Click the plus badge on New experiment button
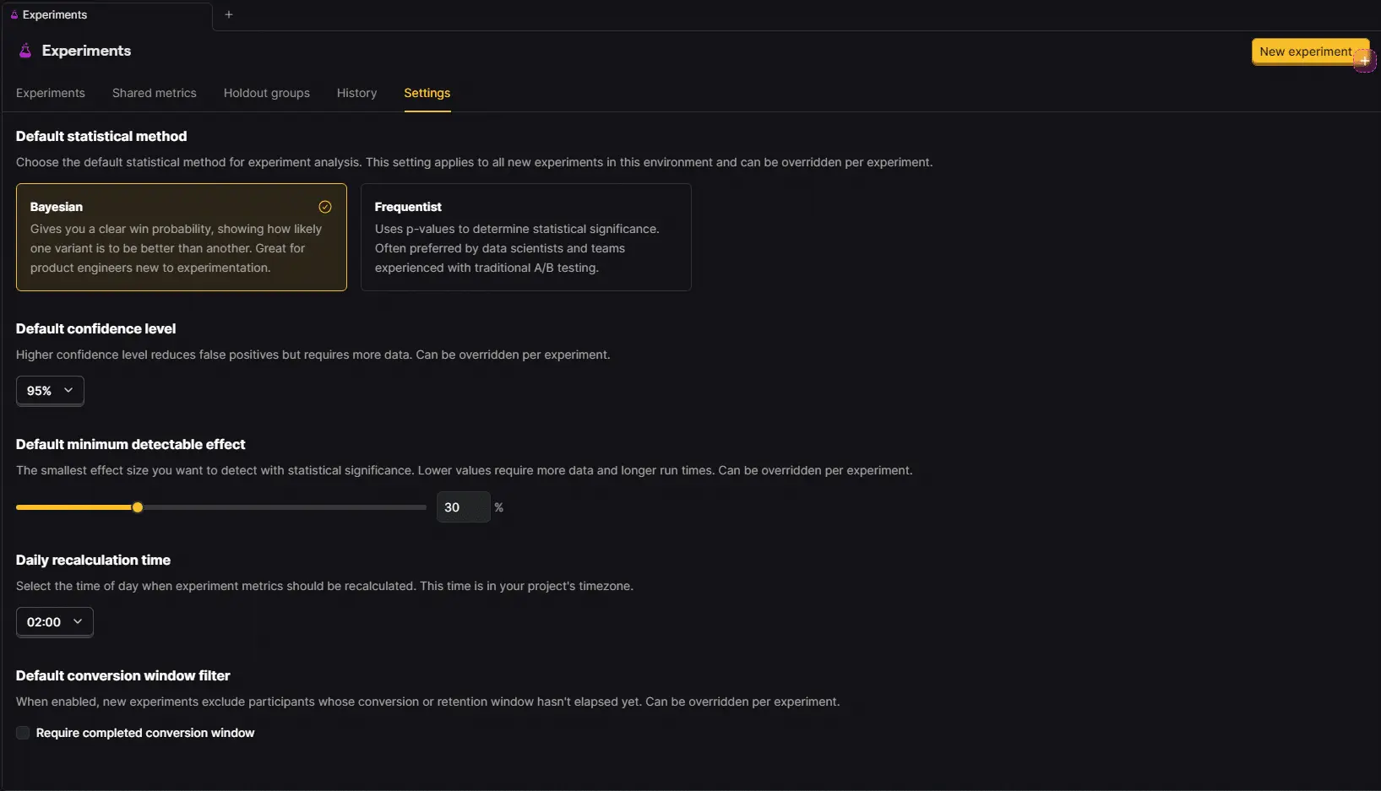The image size is (1381, 791). click(x=1365, y=61)
